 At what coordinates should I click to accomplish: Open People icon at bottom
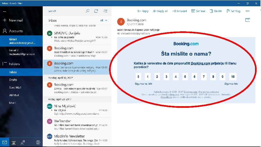(x=23, y=142)
